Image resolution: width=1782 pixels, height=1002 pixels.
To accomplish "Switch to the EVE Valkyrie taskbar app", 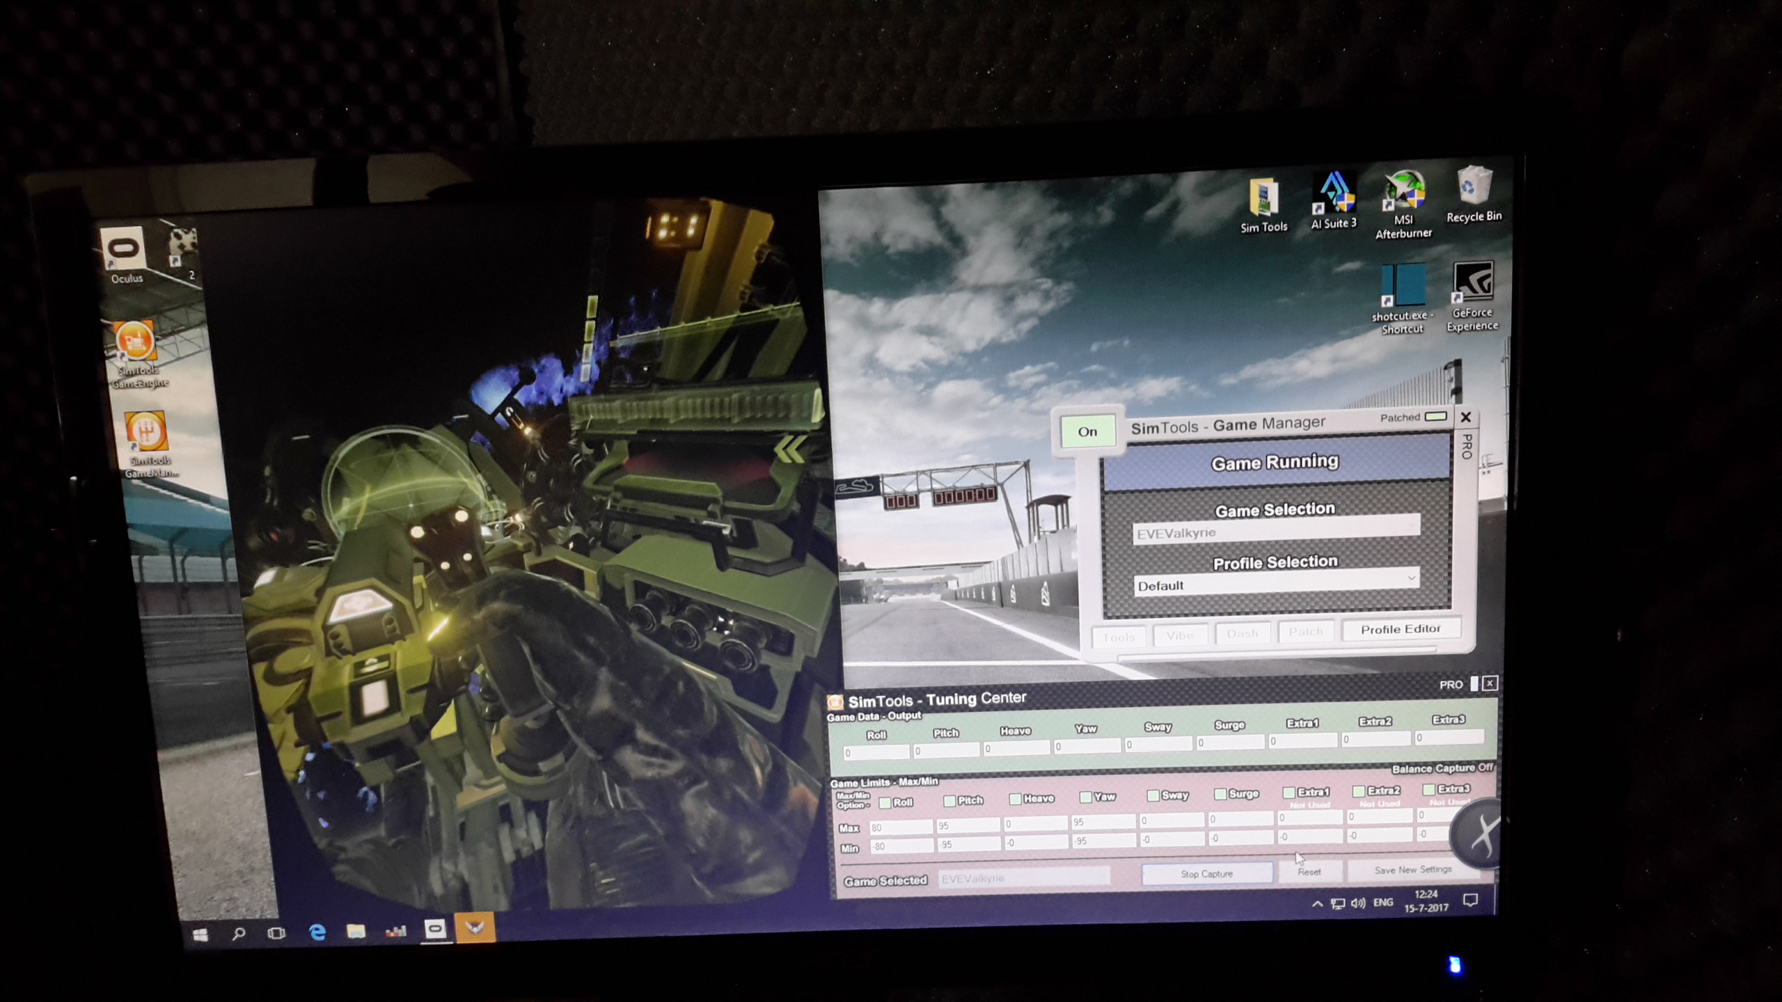I will click(475, 928).
